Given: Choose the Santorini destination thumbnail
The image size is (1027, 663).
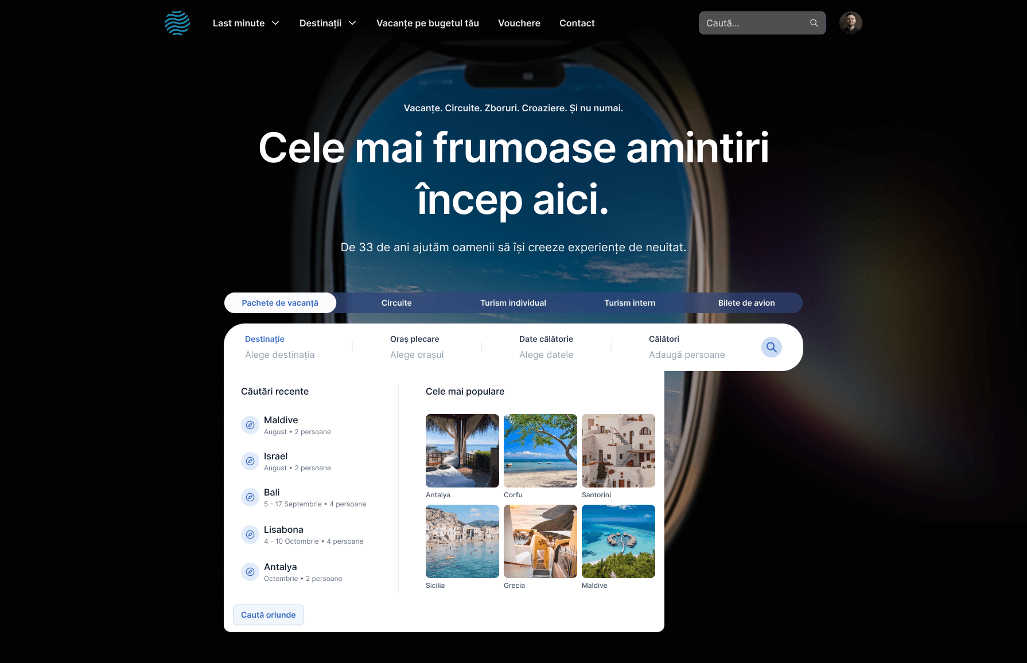Looking at the screenshot, I should tap(618, 451).
